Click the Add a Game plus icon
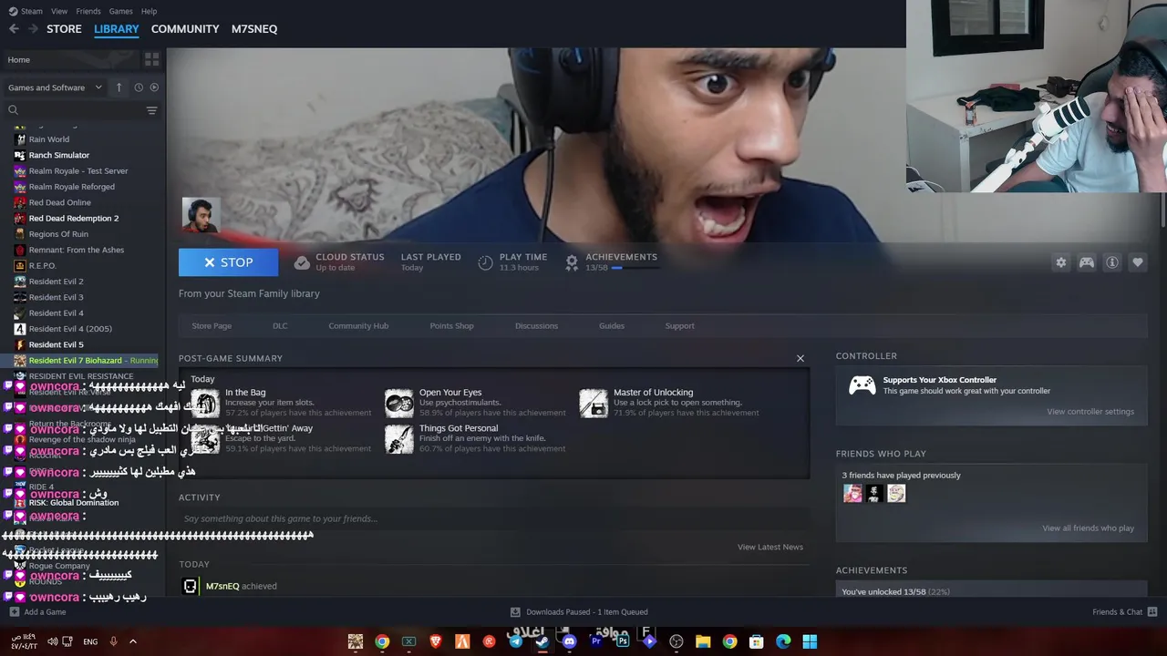1167x656 pixels. tap(14, 612)
